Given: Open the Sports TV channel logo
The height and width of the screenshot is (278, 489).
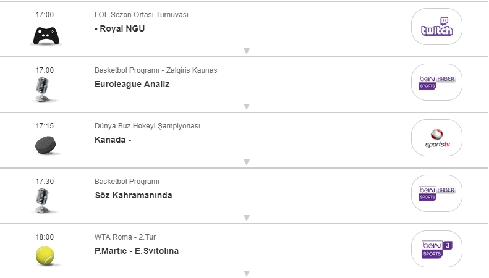Looking at the screenshot, I should pyautogui.click(x=436, y=138).
